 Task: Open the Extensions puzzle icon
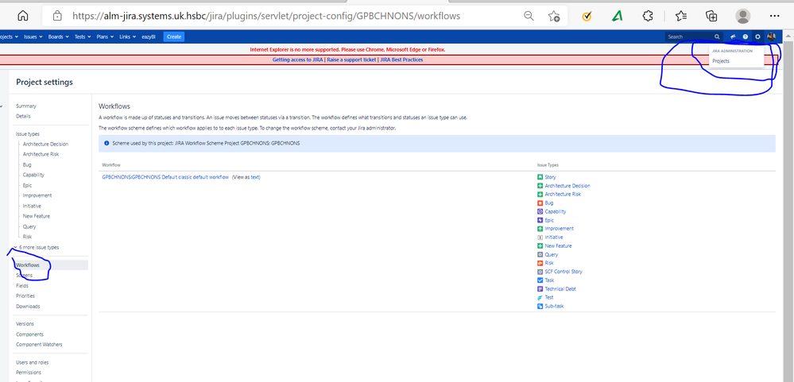(648, 16)
